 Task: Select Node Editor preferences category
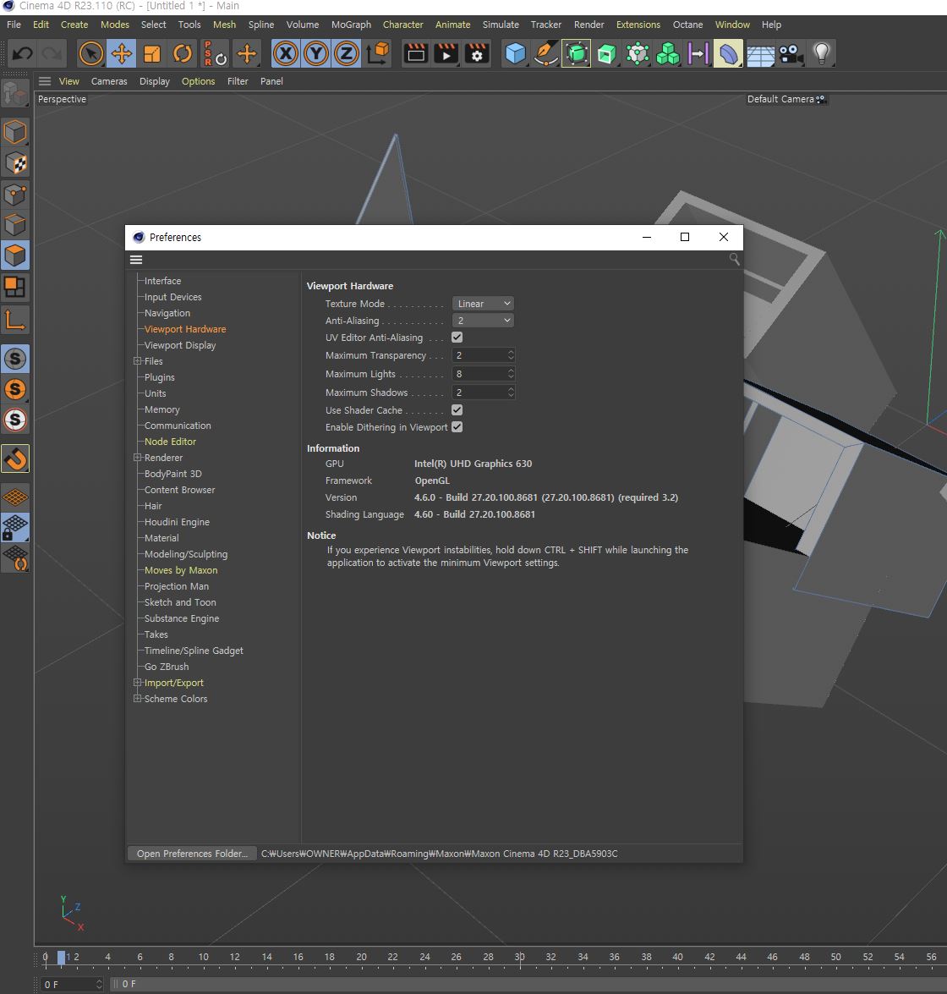[171, 442]
